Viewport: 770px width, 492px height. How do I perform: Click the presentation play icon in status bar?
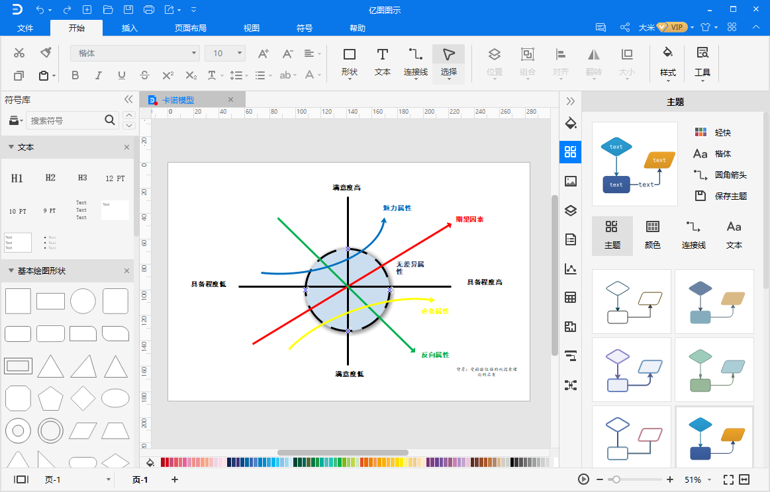583,479
